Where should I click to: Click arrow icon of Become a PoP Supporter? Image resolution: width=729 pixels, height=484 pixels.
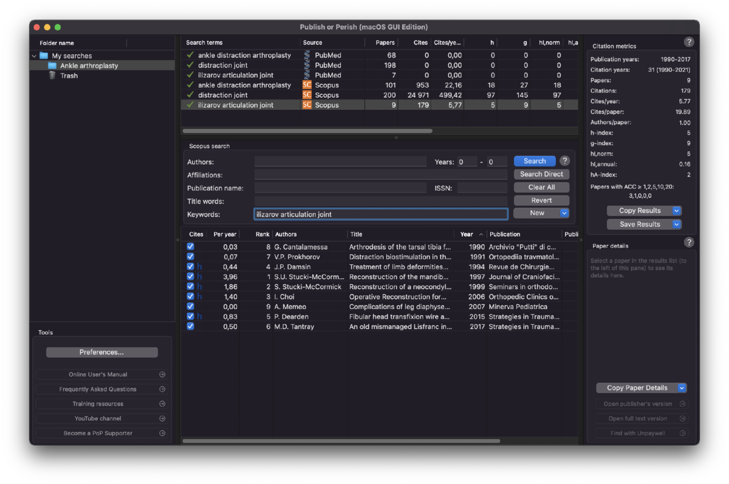[162, 433]
